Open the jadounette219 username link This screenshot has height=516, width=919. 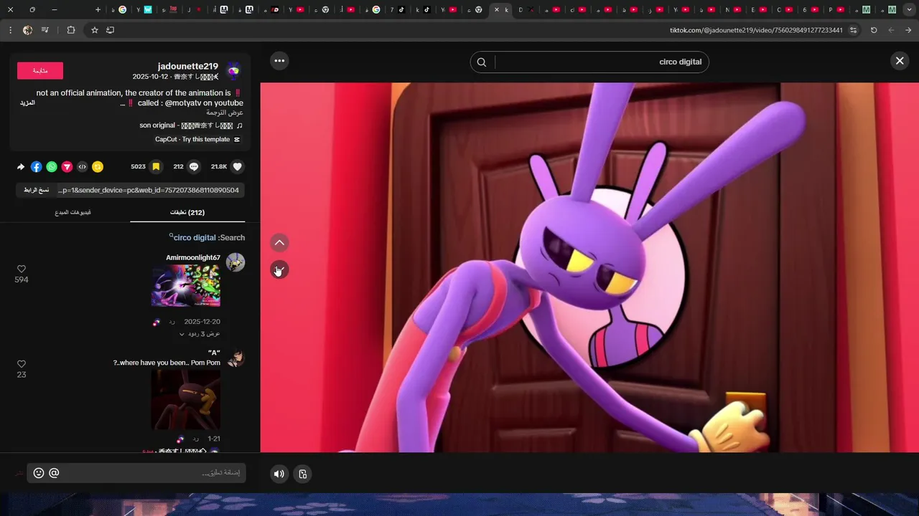[x=188, y=66]
